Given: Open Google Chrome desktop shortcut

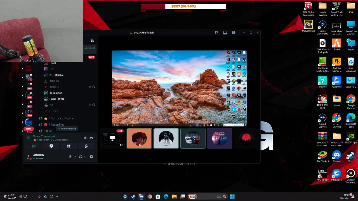Looking at the screenshot, I should [x=351, y=102].
